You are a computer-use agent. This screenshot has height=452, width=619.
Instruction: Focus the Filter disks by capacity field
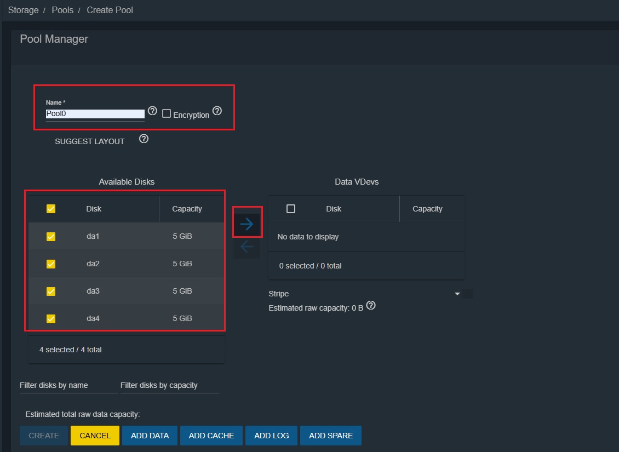[169, 385]
